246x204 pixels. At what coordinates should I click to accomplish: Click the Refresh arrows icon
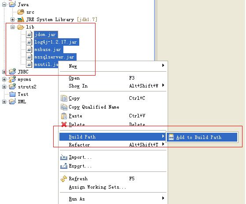coord(64,178)
